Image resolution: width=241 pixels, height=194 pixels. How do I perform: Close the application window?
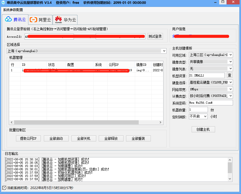[x=233, y=2]
